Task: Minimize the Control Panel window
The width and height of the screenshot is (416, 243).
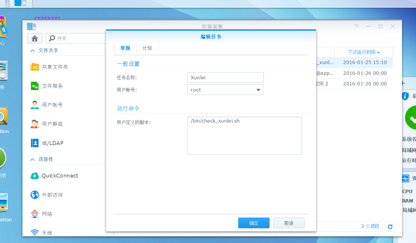Action: click(x=369, y=26)
